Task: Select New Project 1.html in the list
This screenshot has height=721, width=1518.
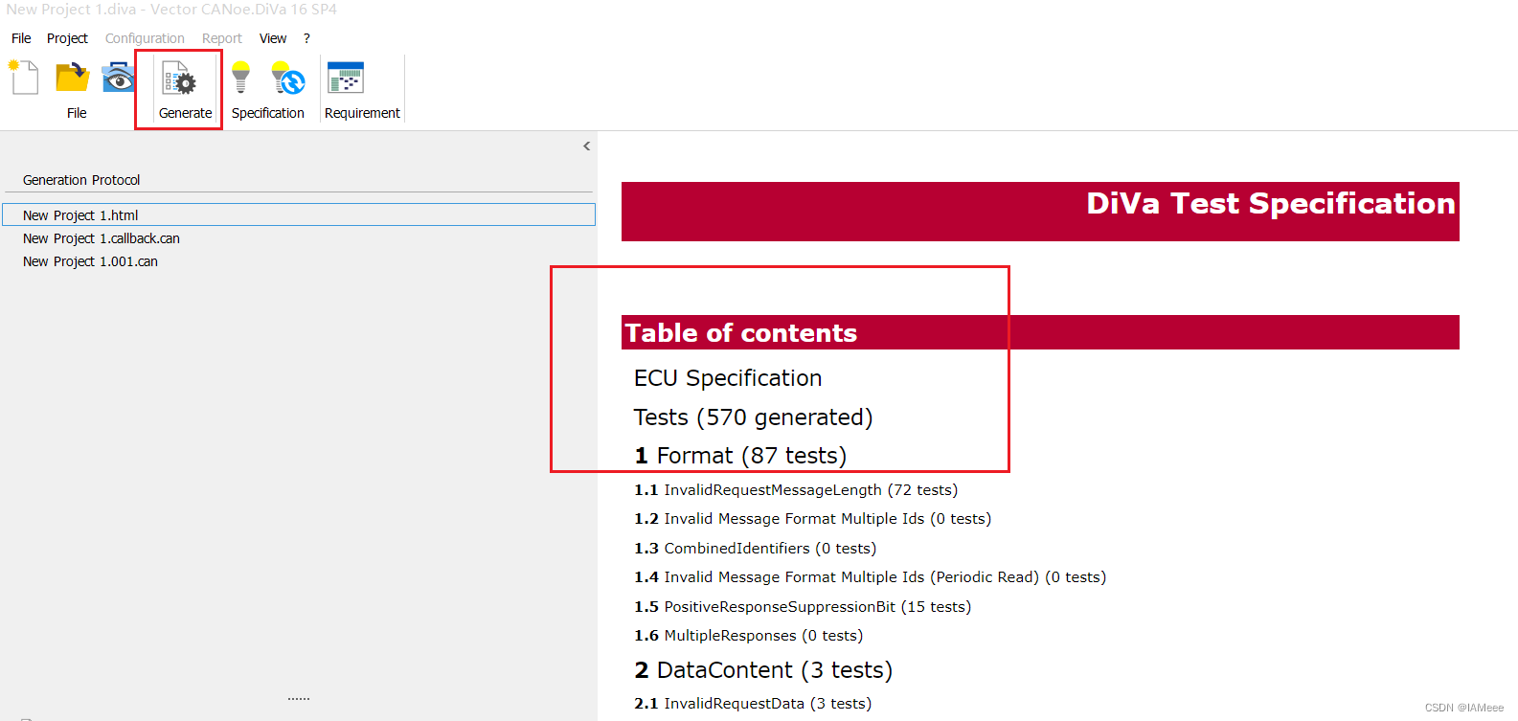Action: [299, 214]
